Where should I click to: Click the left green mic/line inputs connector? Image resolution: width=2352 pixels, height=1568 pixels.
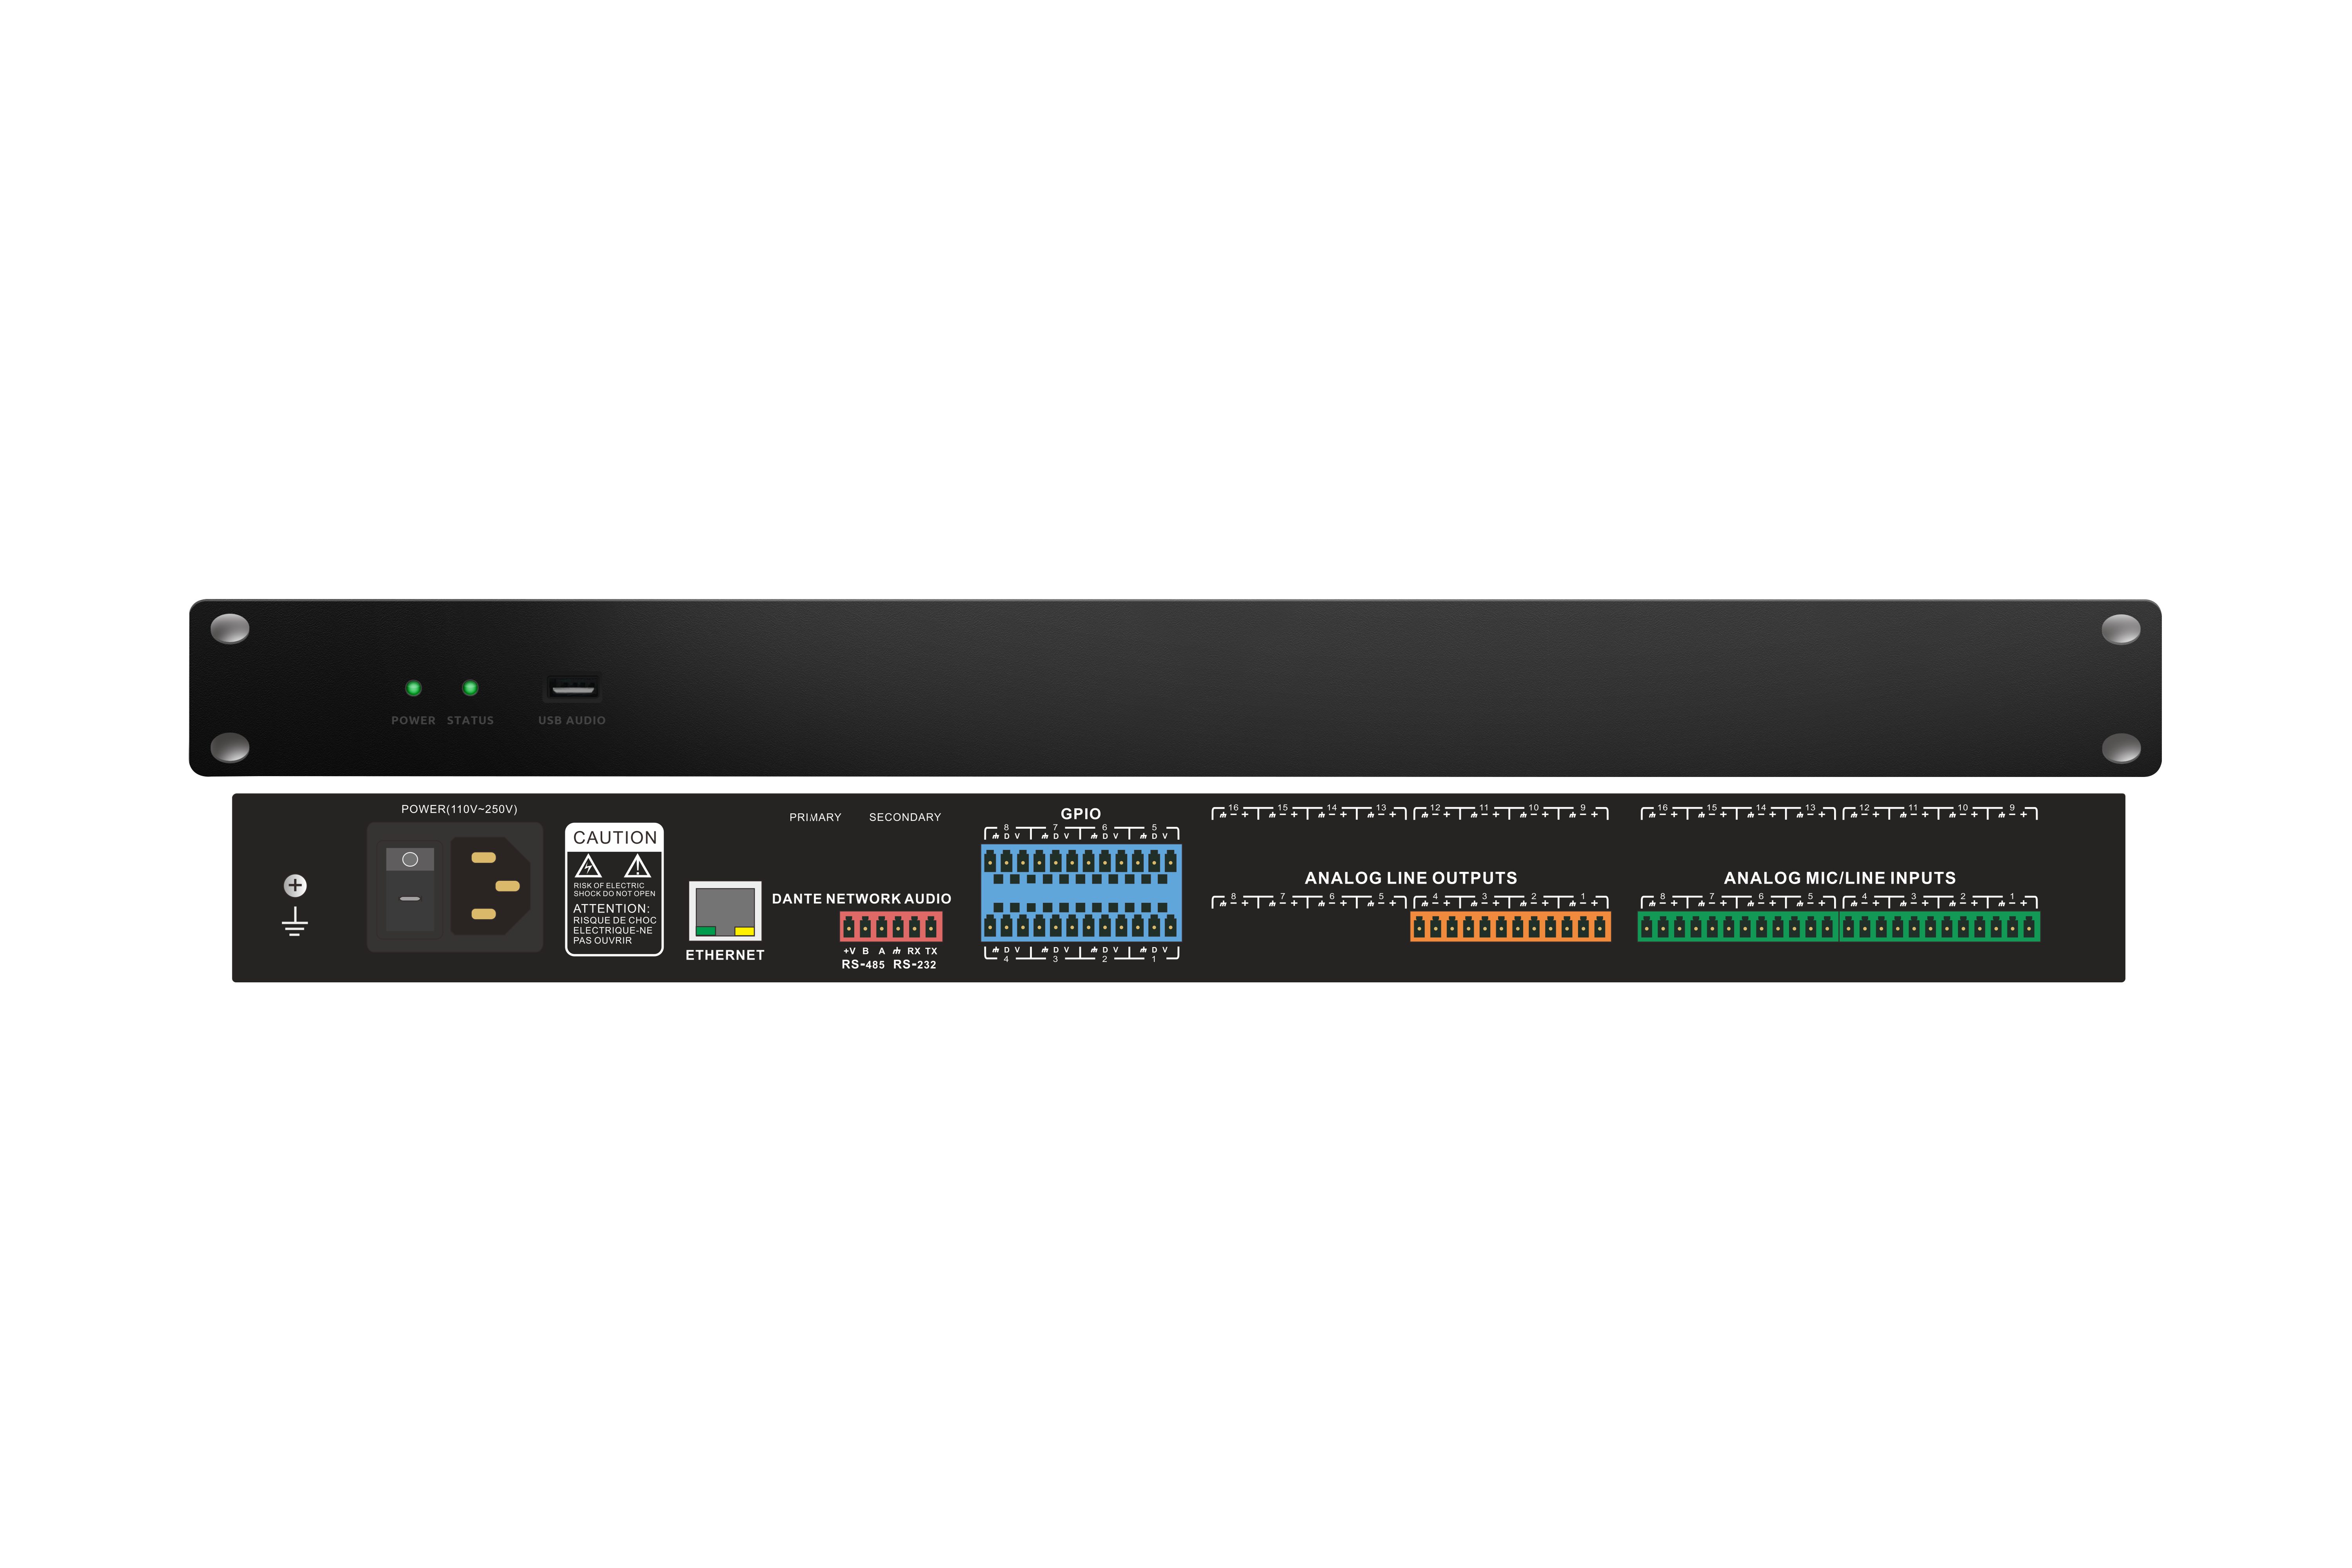click(x=1738, y=927)
